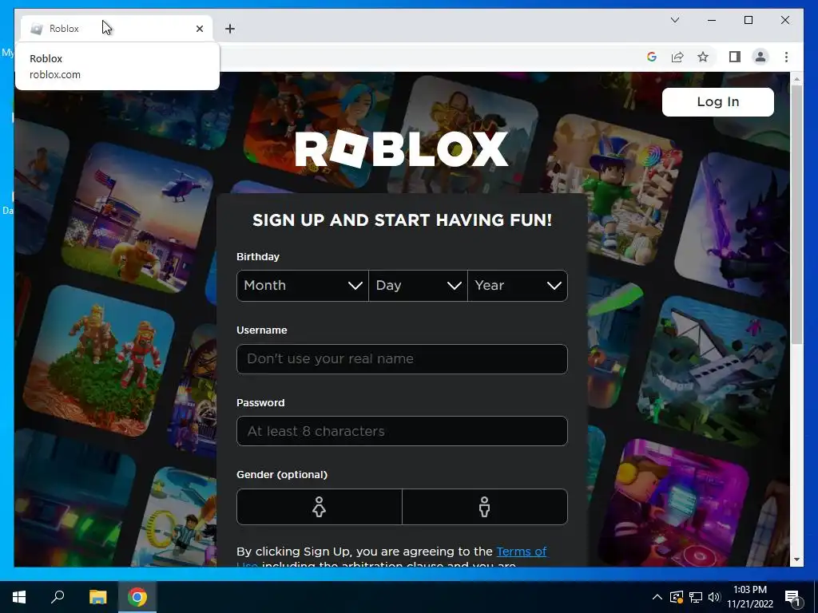Open the Year birthday dropdown
This screenshot has width=818, height=613.
[x=518, y=285]
